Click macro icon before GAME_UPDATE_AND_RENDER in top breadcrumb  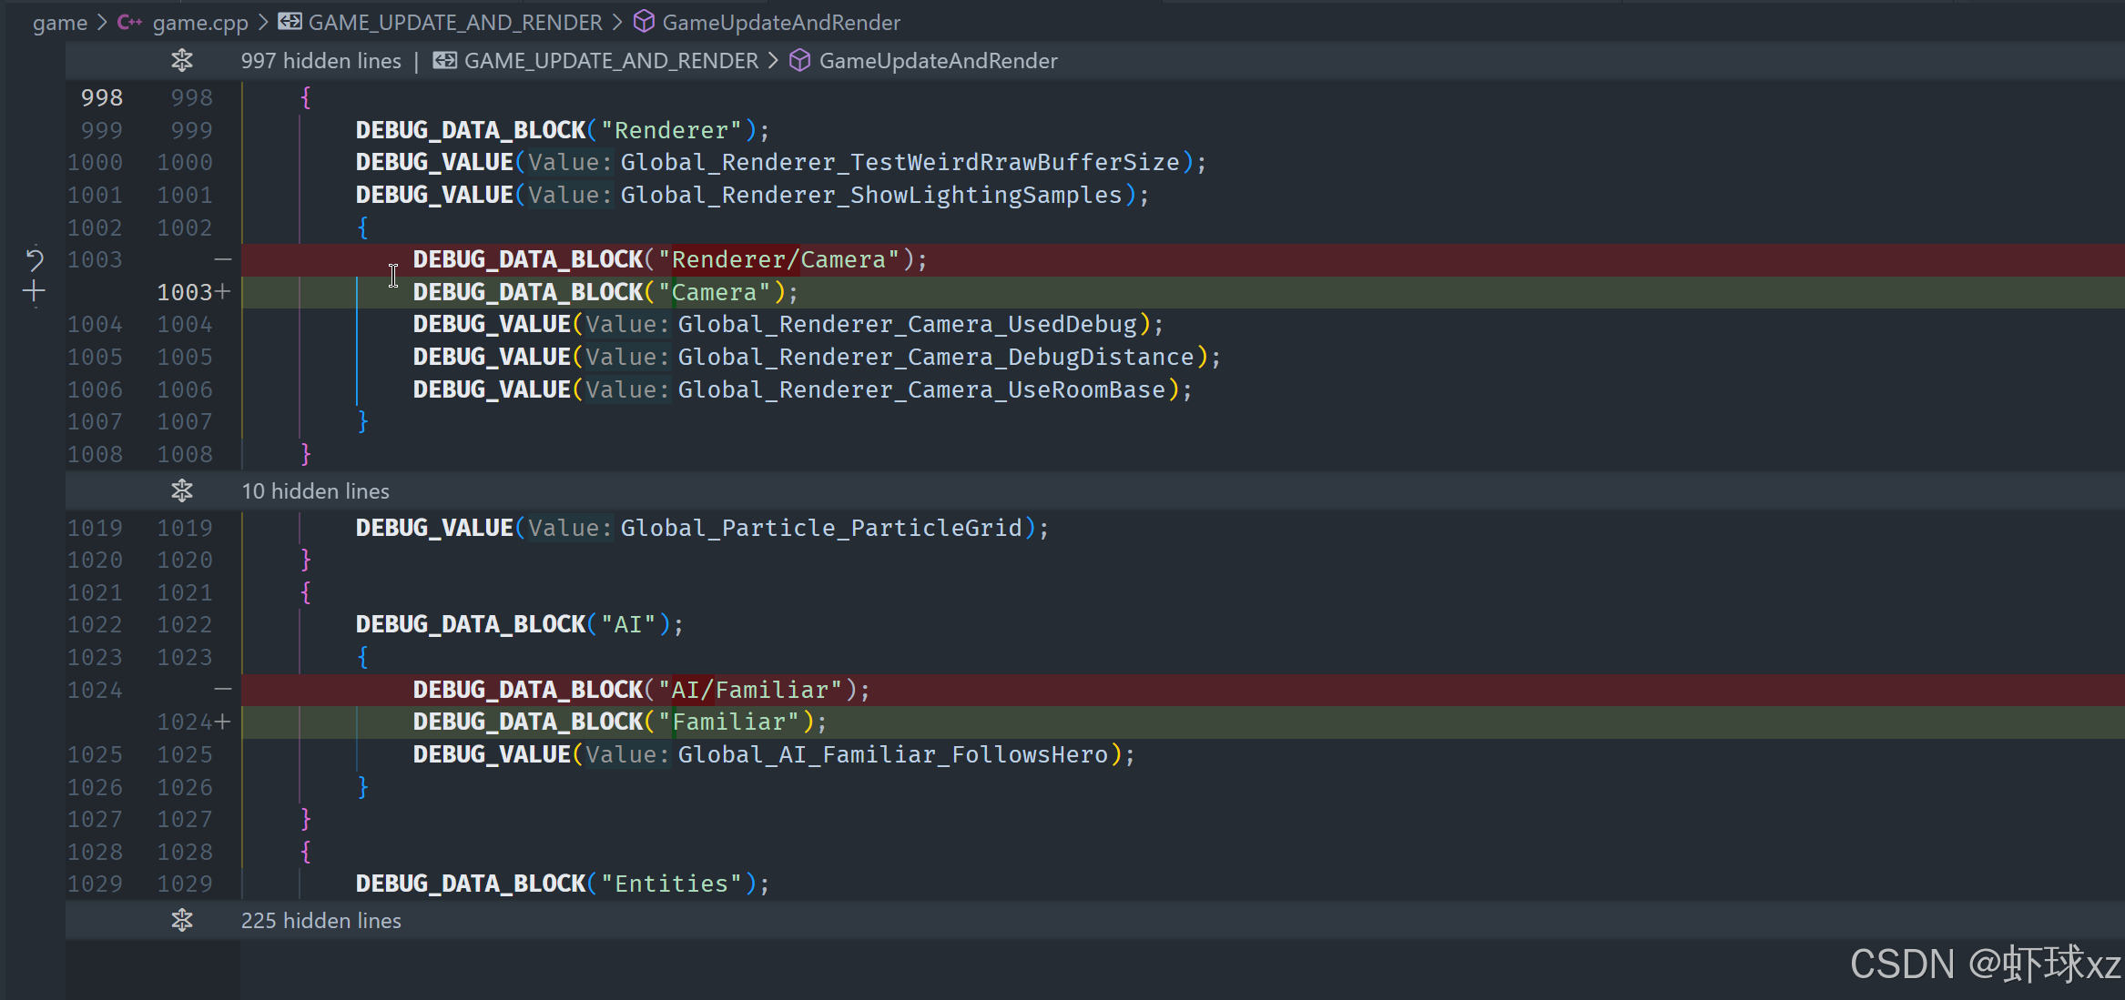[x=290, y=22]
